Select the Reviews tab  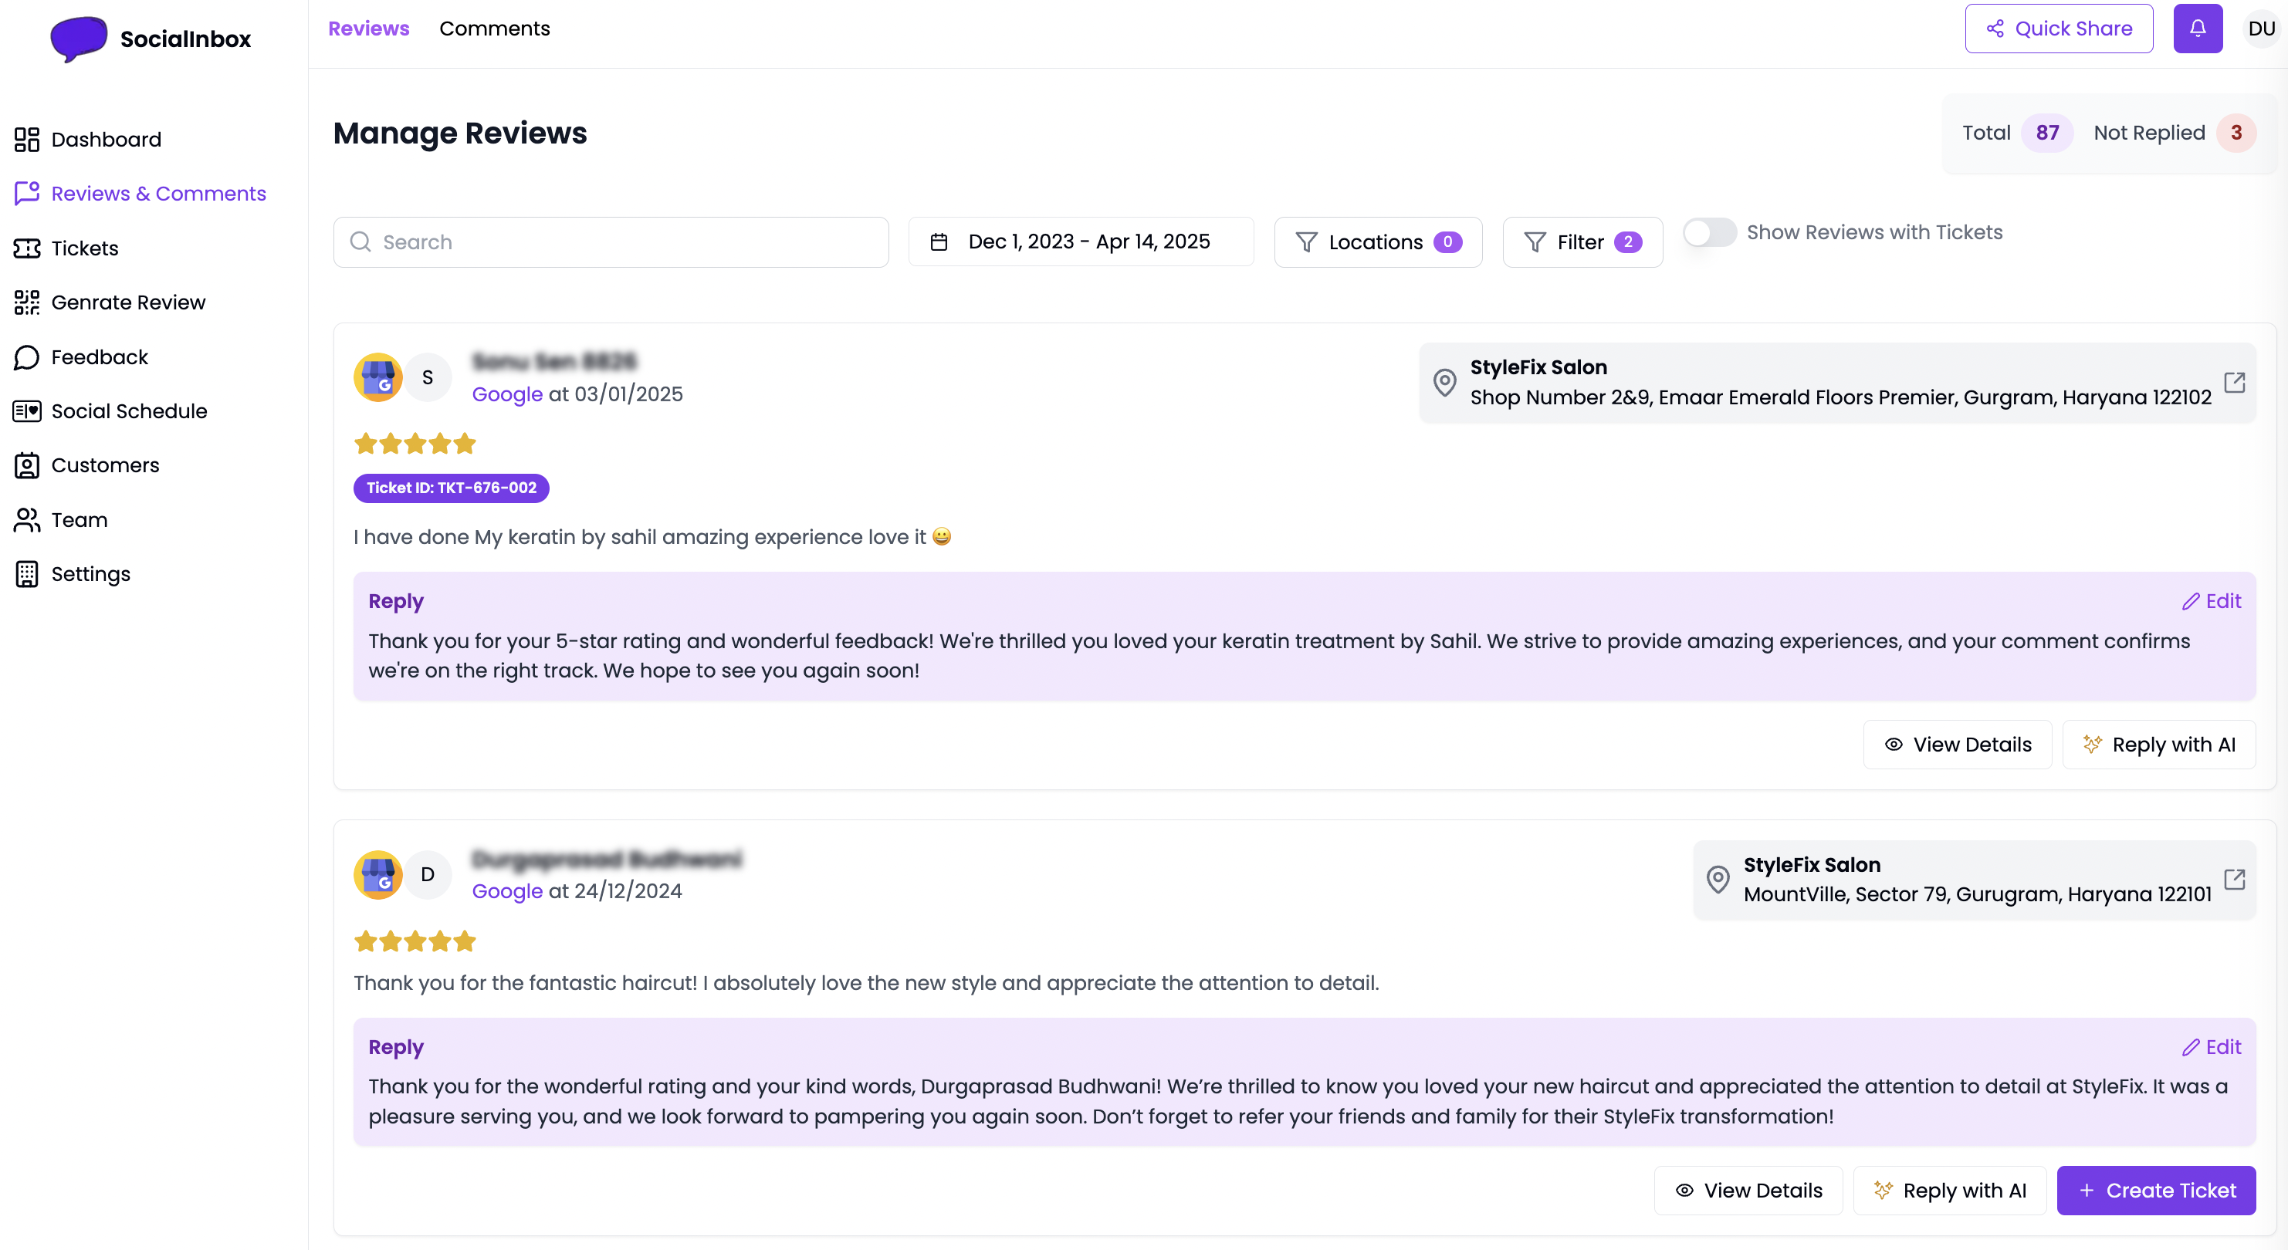369,29
